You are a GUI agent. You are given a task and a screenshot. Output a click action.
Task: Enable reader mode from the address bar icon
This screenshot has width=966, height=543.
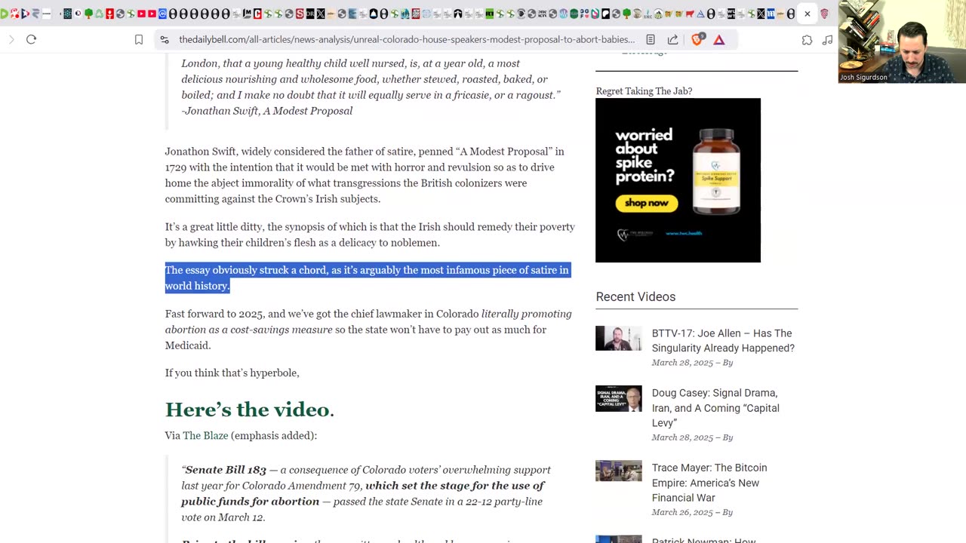pyautogui.click(x=651, y=39)
